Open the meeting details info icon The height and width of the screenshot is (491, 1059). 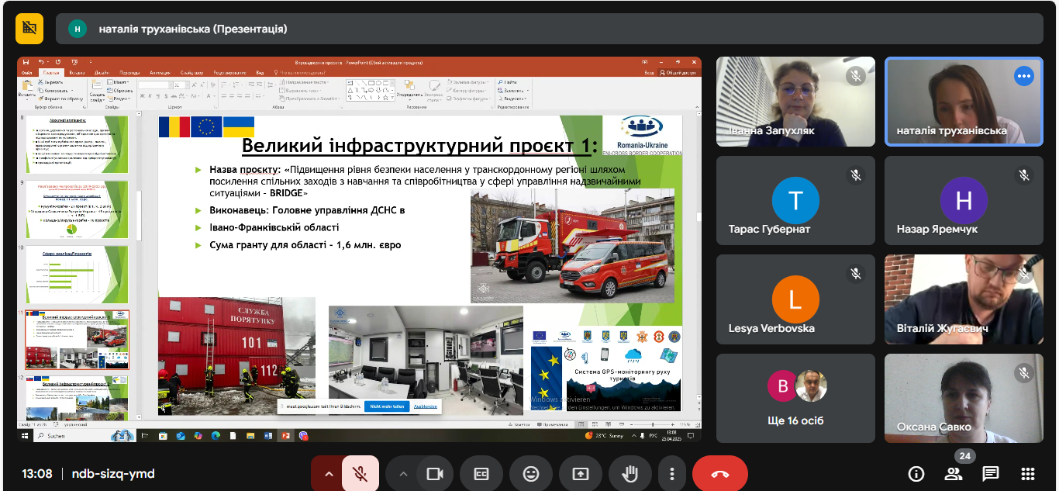click(916, 474)
